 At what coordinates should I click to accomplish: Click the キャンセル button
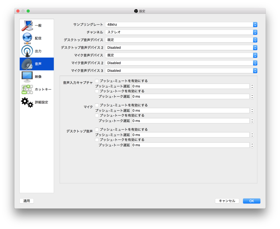click(227, 201)
